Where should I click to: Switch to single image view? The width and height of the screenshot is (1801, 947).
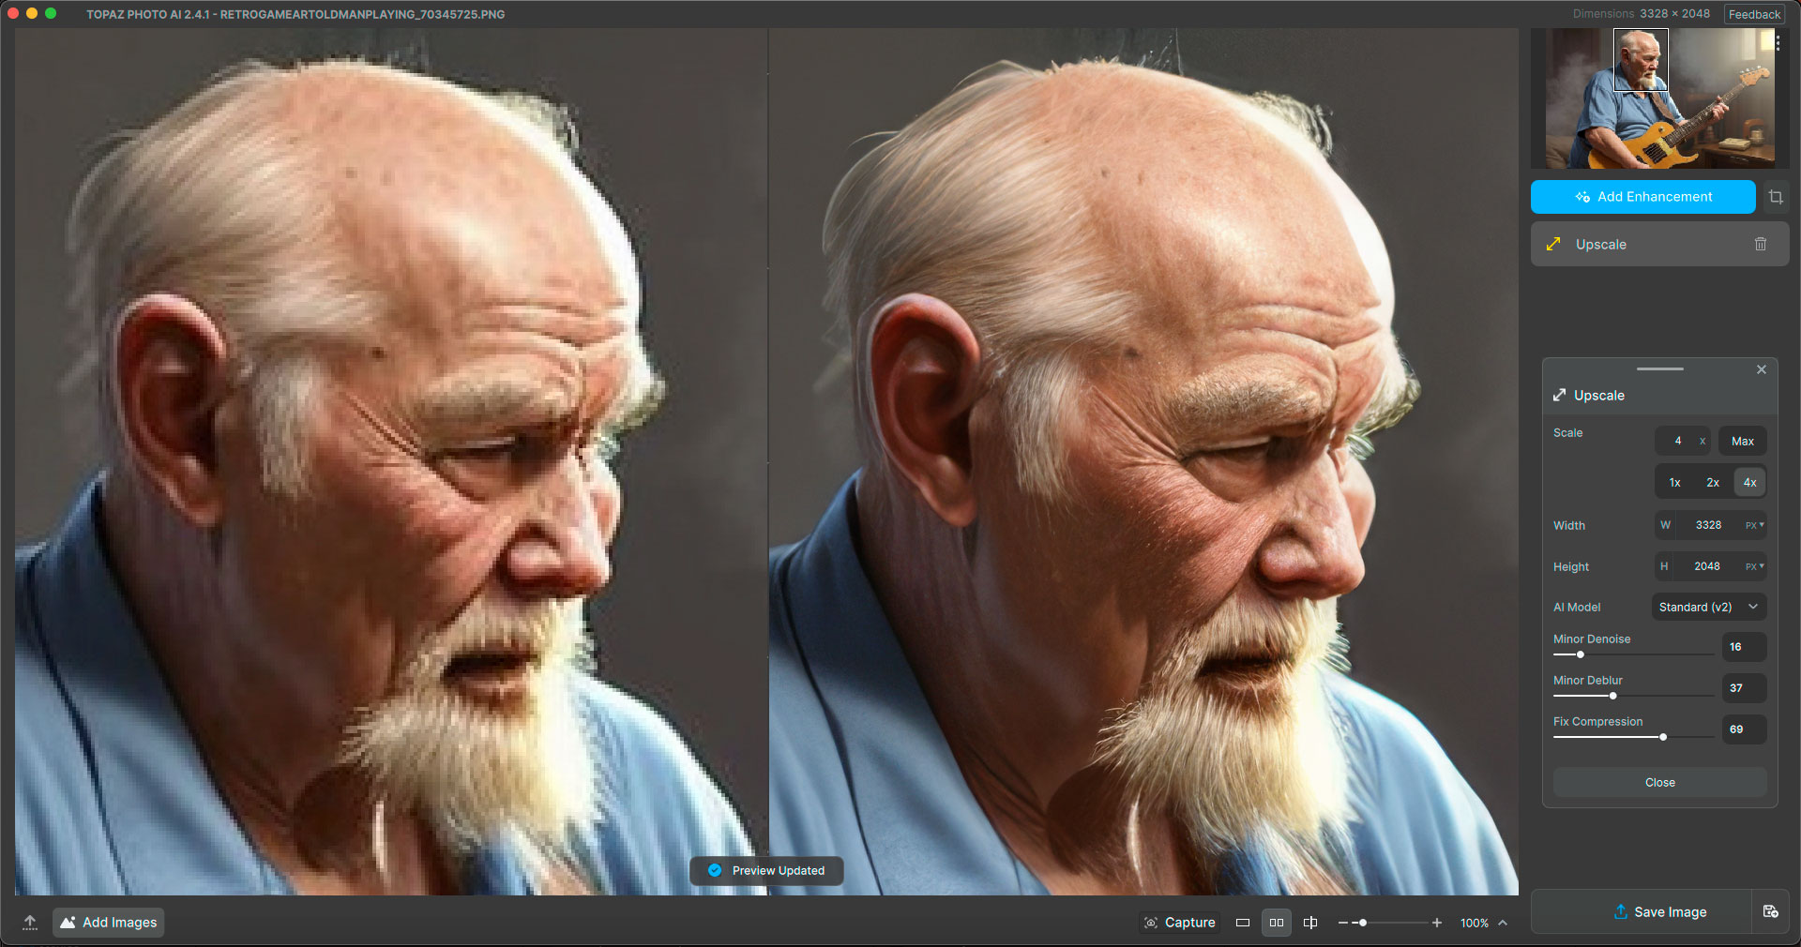point(1243,924)
